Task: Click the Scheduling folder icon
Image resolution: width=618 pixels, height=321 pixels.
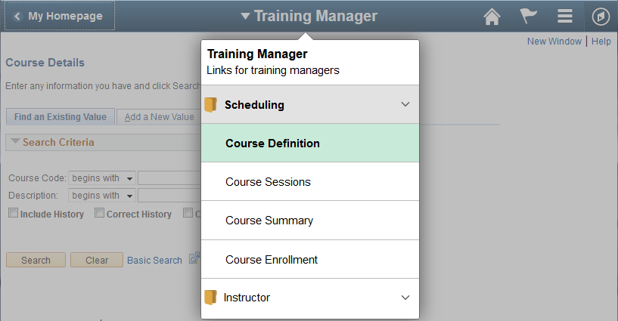Action: coord(211,105)
